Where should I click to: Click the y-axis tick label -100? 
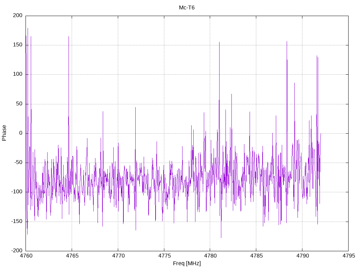coord(17,192)
